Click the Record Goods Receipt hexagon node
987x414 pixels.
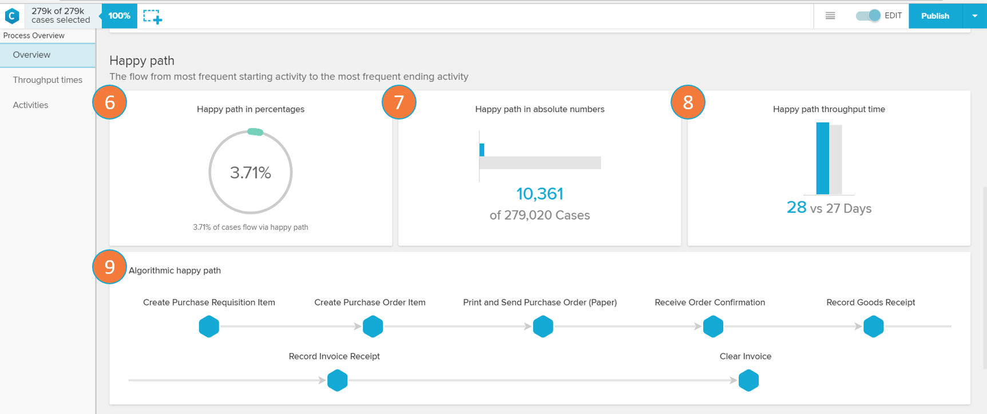(x=873, y=327)
